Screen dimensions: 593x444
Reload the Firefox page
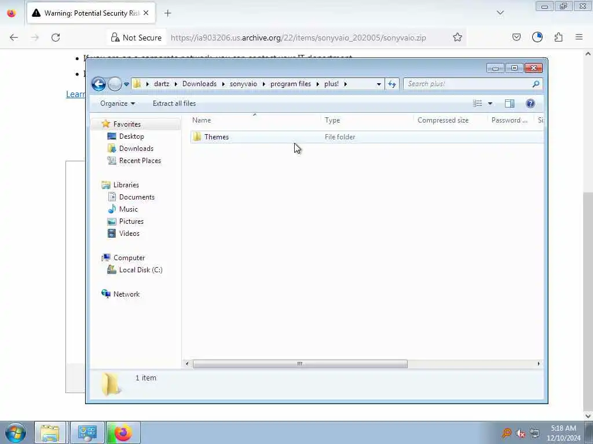point(56,38)
